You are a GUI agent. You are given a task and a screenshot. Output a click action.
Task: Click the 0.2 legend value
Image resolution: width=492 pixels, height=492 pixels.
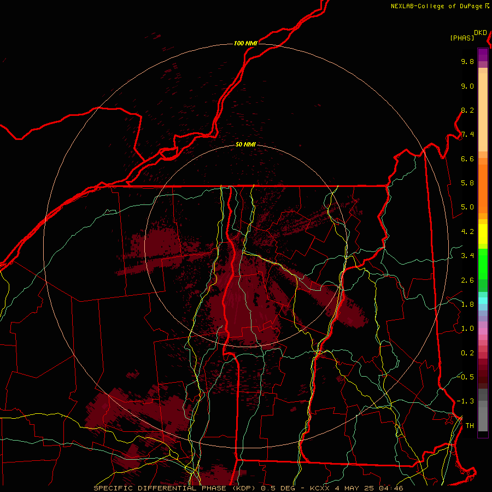click(467, 353)
